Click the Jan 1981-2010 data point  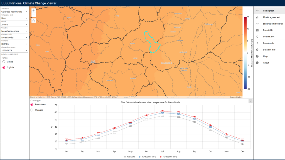click(66, 144)
